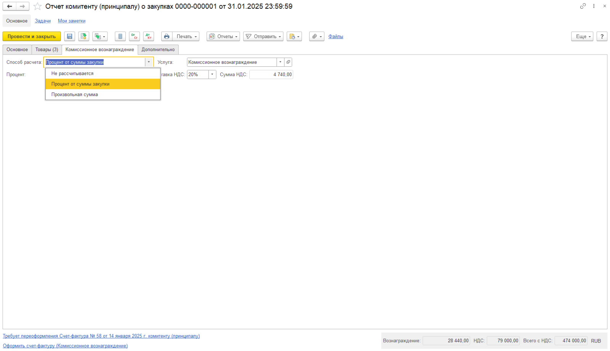Switch to the Товары (3) tab
610x351 pixels.
pos(47,50)
